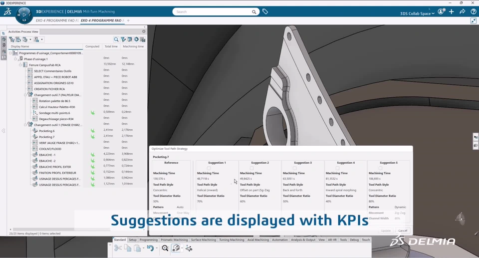Check the Suggestion 5 checkbox
Screen dimensions: 479x258
[380, 168]
